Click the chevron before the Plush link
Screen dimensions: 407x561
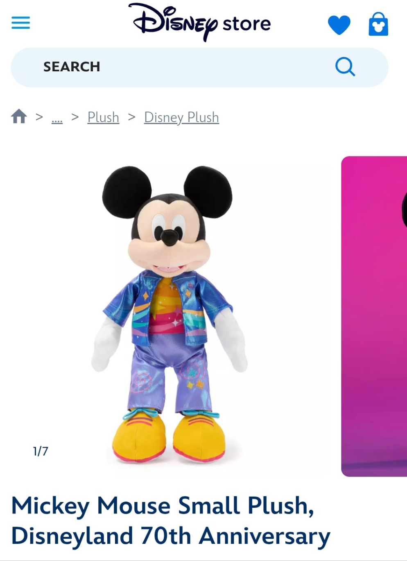click(75, 117)
